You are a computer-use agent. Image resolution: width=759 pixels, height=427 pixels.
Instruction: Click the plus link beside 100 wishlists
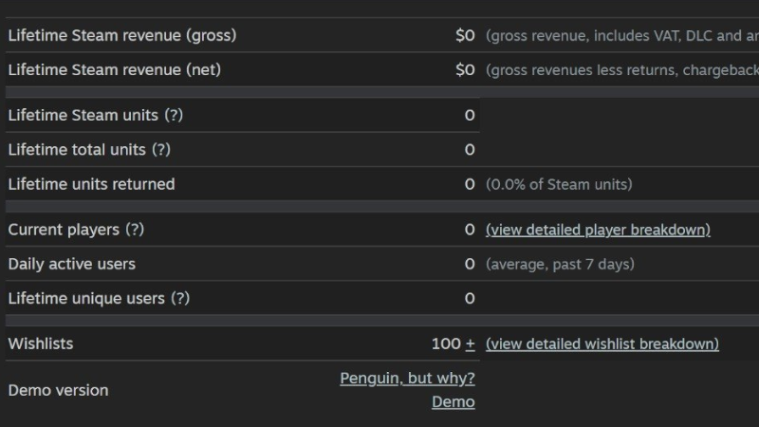(470, 343)
